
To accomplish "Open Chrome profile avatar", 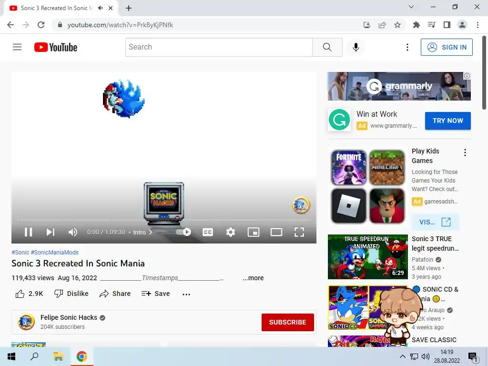I will click(462, 25).
